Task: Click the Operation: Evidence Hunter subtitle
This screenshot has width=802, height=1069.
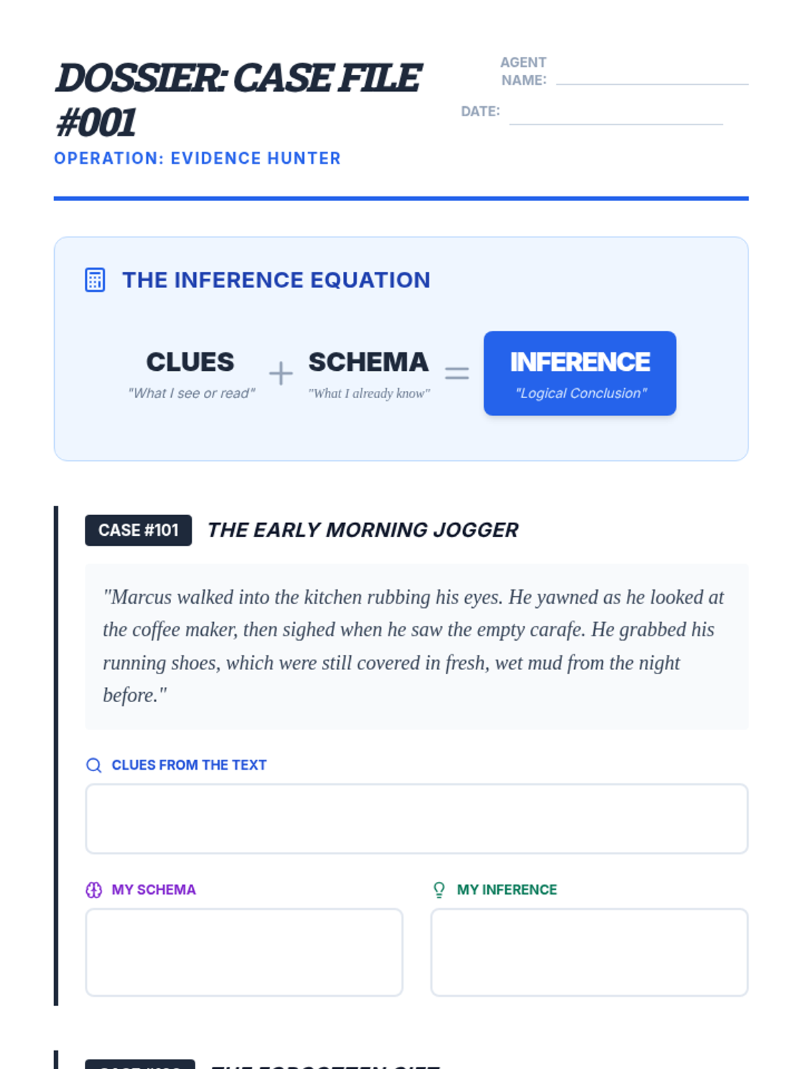Action: (198, 158)
